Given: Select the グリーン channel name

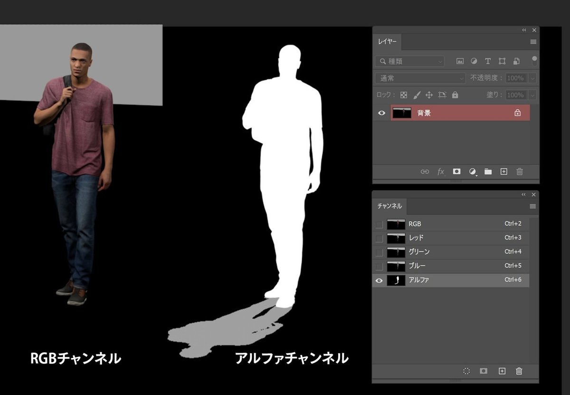Looking at the screenshot, I should coord(419,252).
